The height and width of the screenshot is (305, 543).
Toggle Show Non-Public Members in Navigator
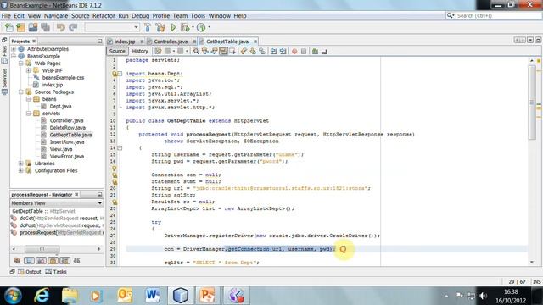tap(53, 260)
